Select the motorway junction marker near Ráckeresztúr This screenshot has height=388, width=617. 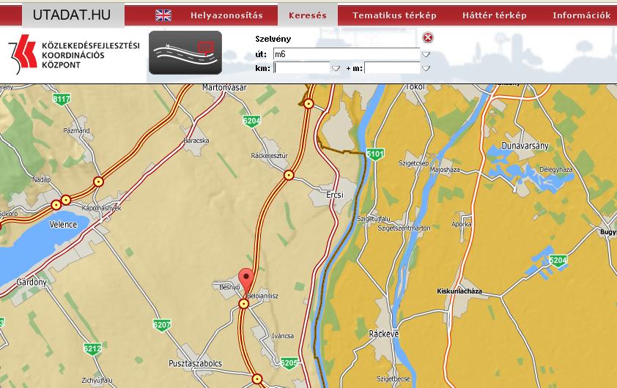[x=289, y=175]
